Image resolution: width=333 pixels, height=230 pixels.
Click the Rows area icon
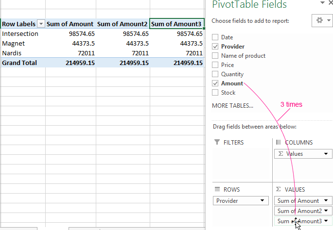click(x=217, y=189)
